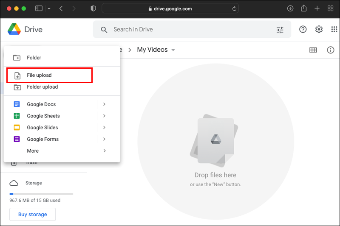Viewport: 340px width, 226px height.
Task: Open Safari privacy report shield
Action: 93,8
